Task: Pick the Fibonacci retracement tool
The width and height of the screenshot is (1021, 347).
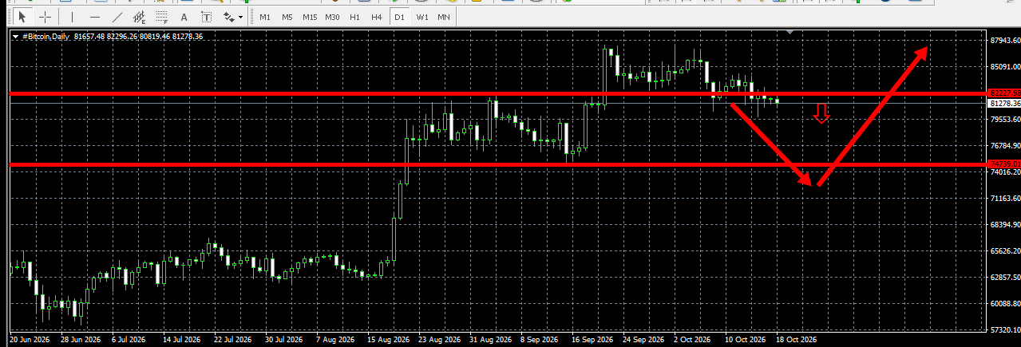Action: click(162, 17)
